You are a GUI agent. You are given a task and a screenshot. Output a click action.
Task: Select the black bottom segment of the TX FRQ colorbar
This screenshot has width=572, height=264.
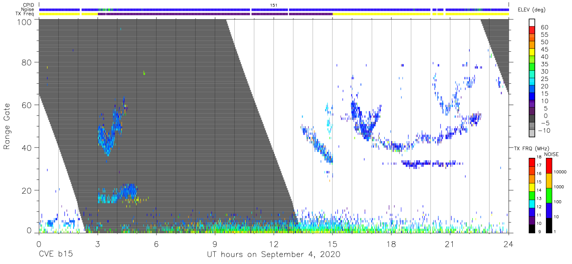coord(532,229)
